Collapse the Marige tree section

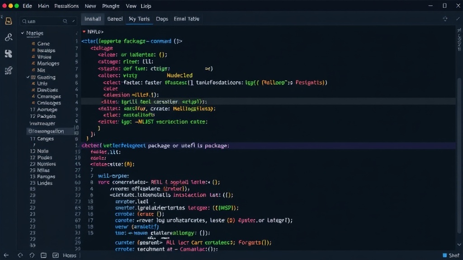point(23,33)
